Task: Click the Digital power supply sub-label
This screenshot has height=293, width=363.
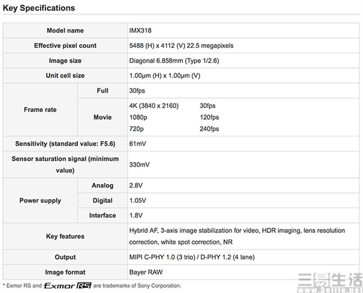Action: click(102, 200)
